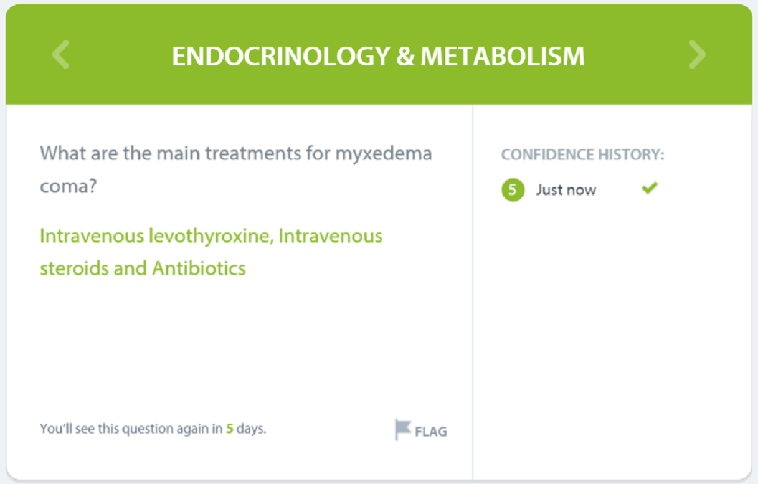The image size is (758, 484).
Task: Click the word Antibiotics in the answer
Action: point(199,268)
